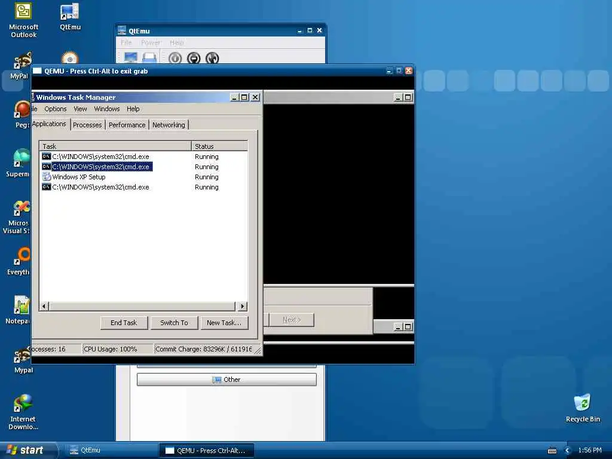Screen dimensions: 612x459
Task: Click the QtEmu window title bar icon
Action: click(x=122, y=30)
